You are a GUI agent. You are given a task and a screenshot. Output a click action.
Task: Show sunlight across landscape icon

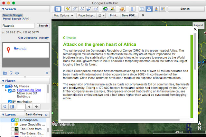(x=112, y=9)
